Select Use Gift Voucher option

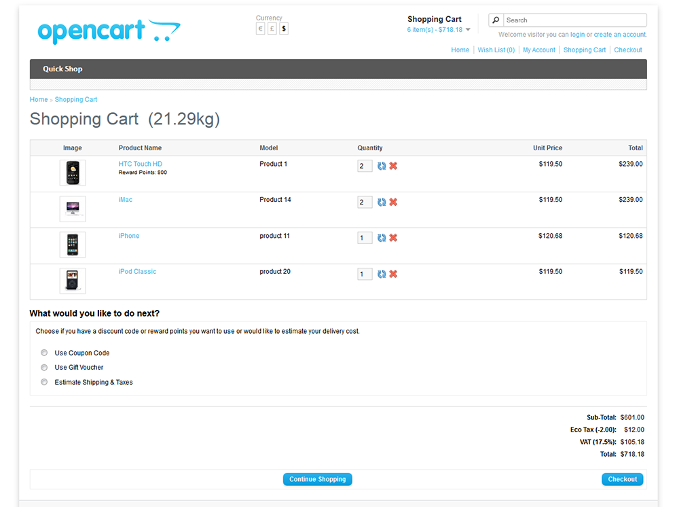point(44,368)
